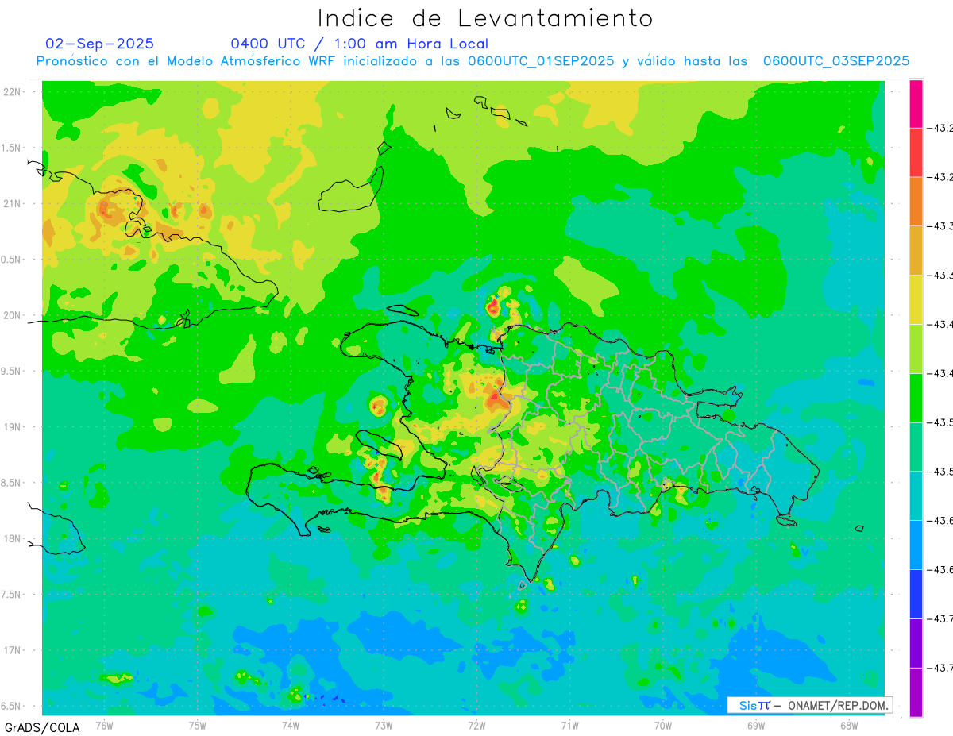Click the '76W' longitude label
The height and width of the screenshot is (736, 953).
[x=104, y=726]
